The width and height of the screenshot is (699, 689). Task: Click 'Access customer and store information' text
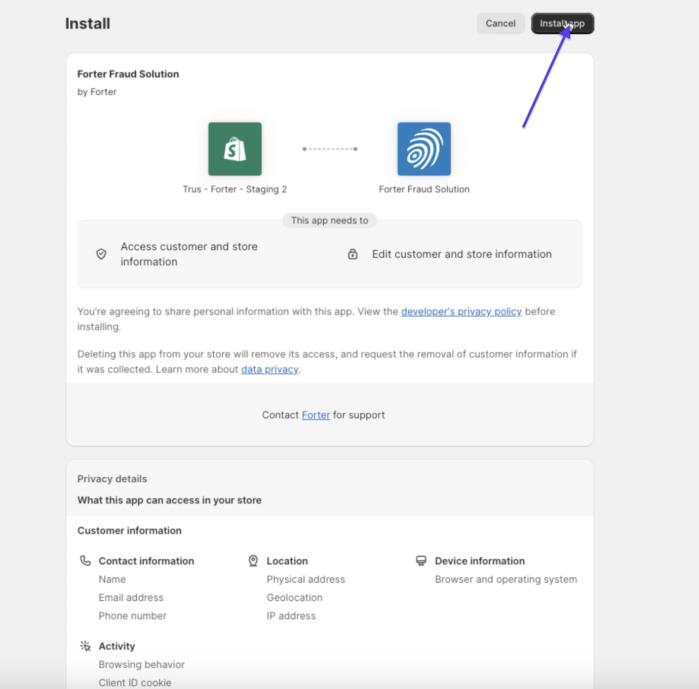tap(189, 254)
